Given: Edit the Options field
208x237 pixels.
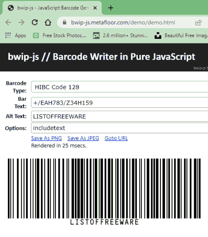Looking at the screenshot, I should coord(120,128).
